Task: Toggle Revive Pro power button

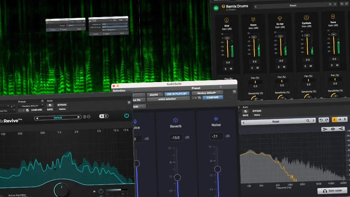Action: (127, 116)
